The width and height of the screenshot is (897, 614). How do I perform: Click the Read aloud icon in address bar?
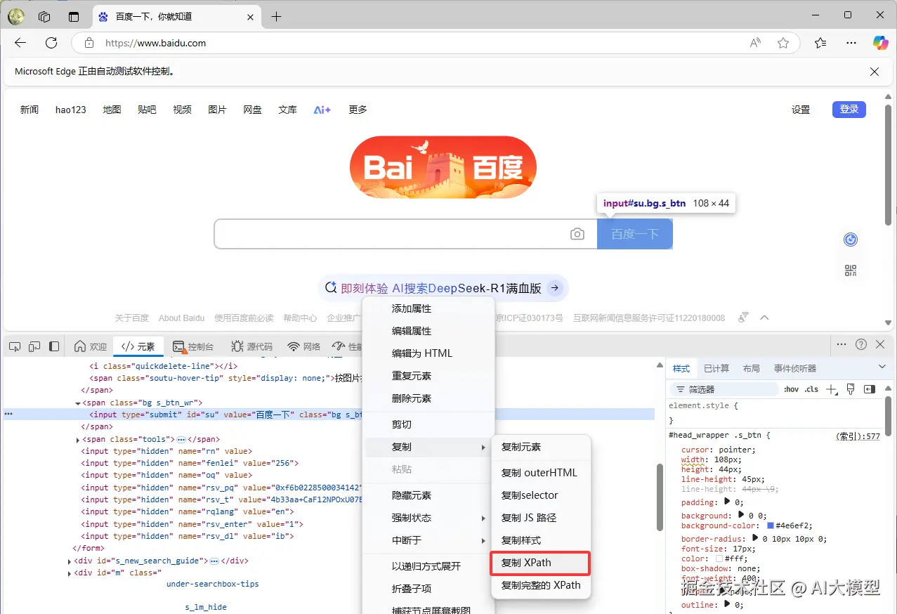(755, 43)
